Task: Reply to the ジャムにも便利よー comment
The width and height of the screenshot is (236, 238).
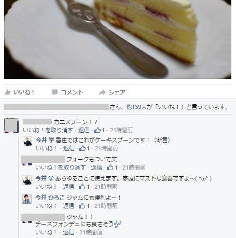Action: point(68,206)
